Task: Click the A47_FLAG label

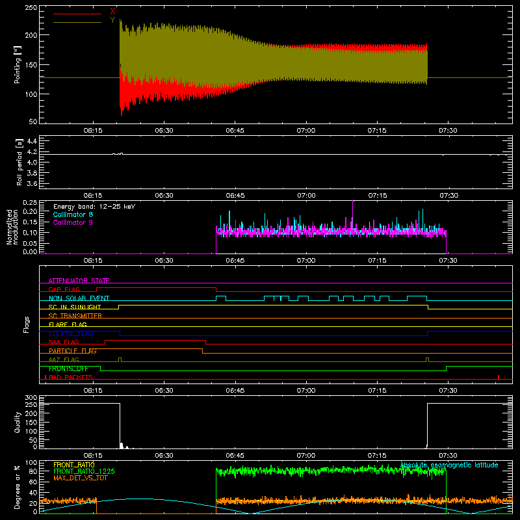Action: [x=64, y=359]
